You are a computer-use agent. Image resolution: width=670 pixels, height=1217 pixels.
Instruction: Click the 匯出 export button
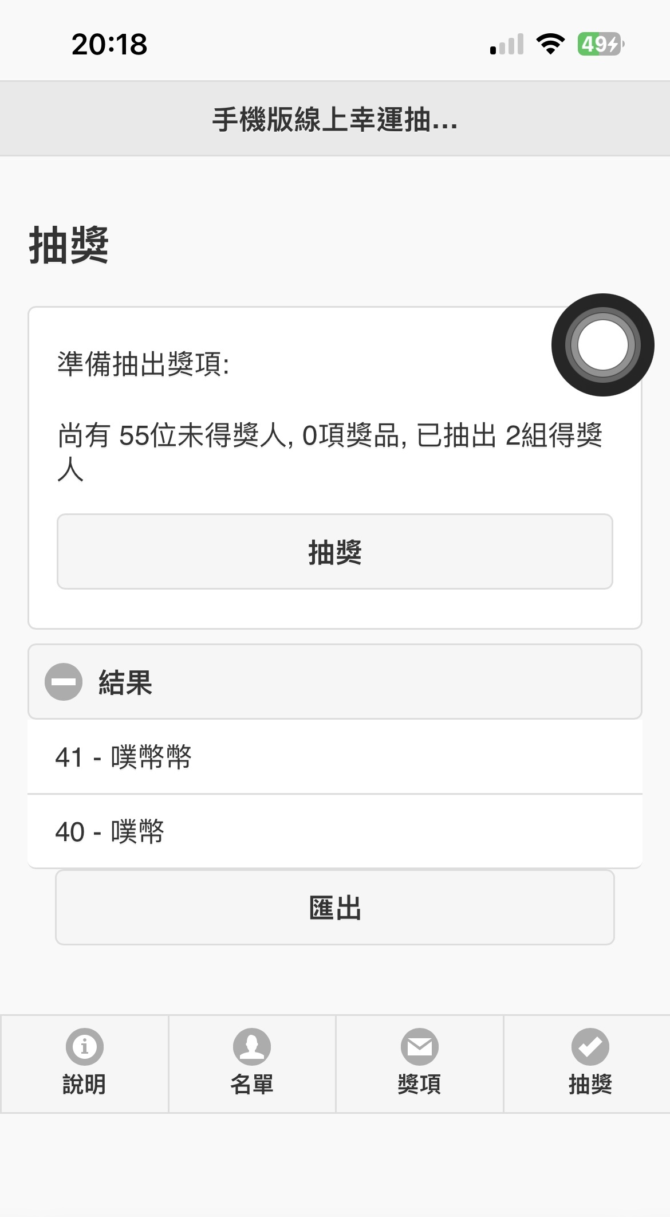click(335, 908)
